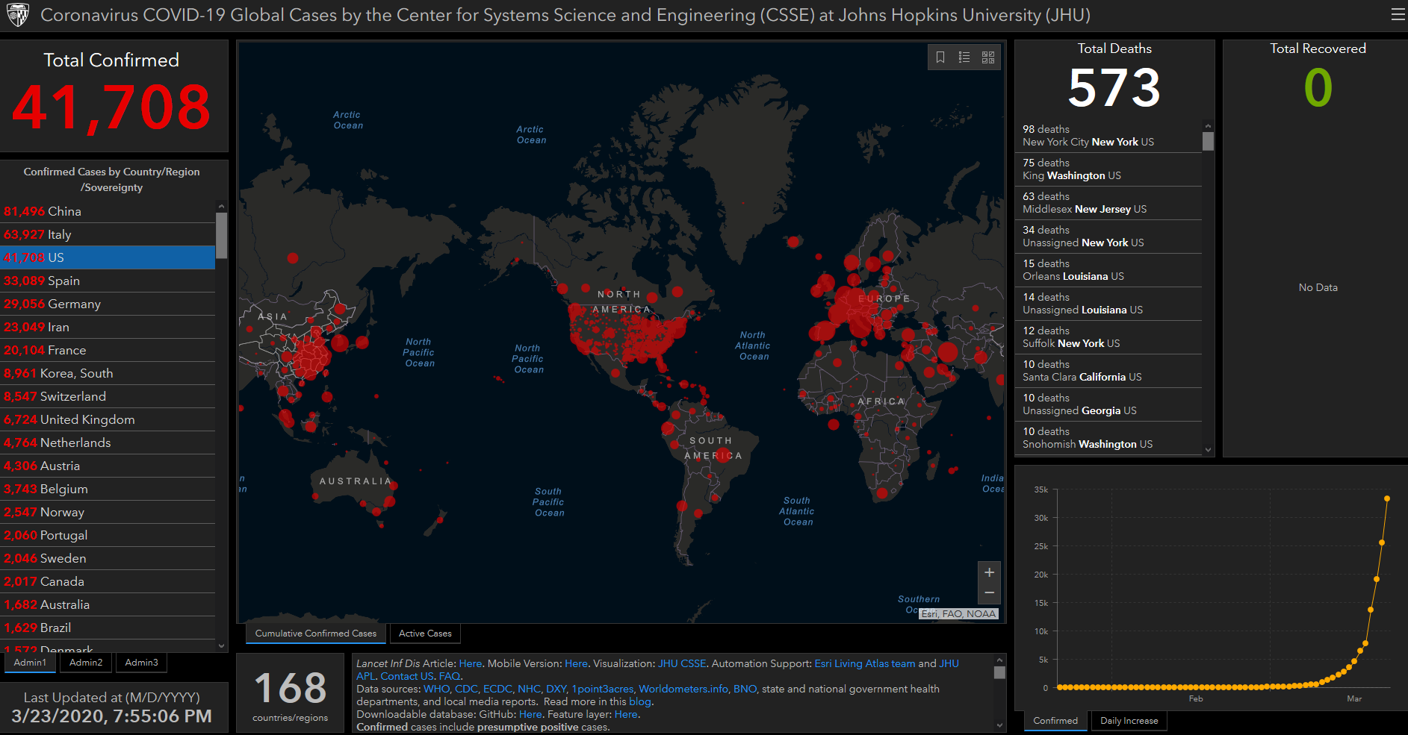Click the Suffolk New York deaths entry
The image size is (1408, 735).
click(1108, 337)
